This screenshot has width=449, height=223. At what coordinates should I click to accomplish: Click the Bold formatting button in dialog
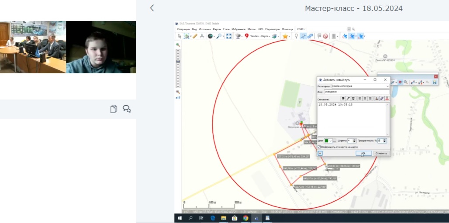[343, 99]
